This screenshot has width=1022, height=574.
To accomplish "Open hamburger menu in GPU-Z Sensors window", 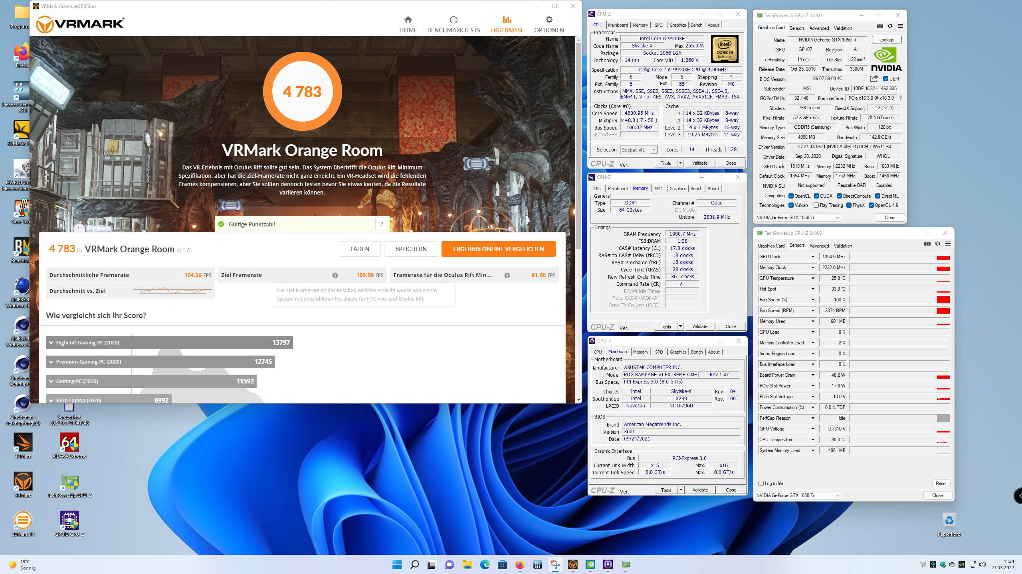I will coord(948,244).
